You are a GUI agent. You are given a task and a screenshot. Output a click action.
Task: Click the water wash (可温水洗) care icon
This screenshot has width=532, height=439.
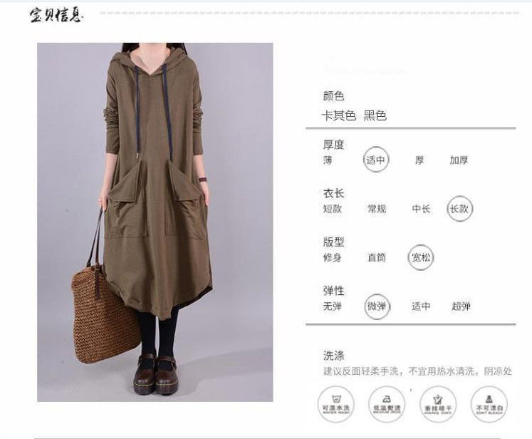(336, 404)
